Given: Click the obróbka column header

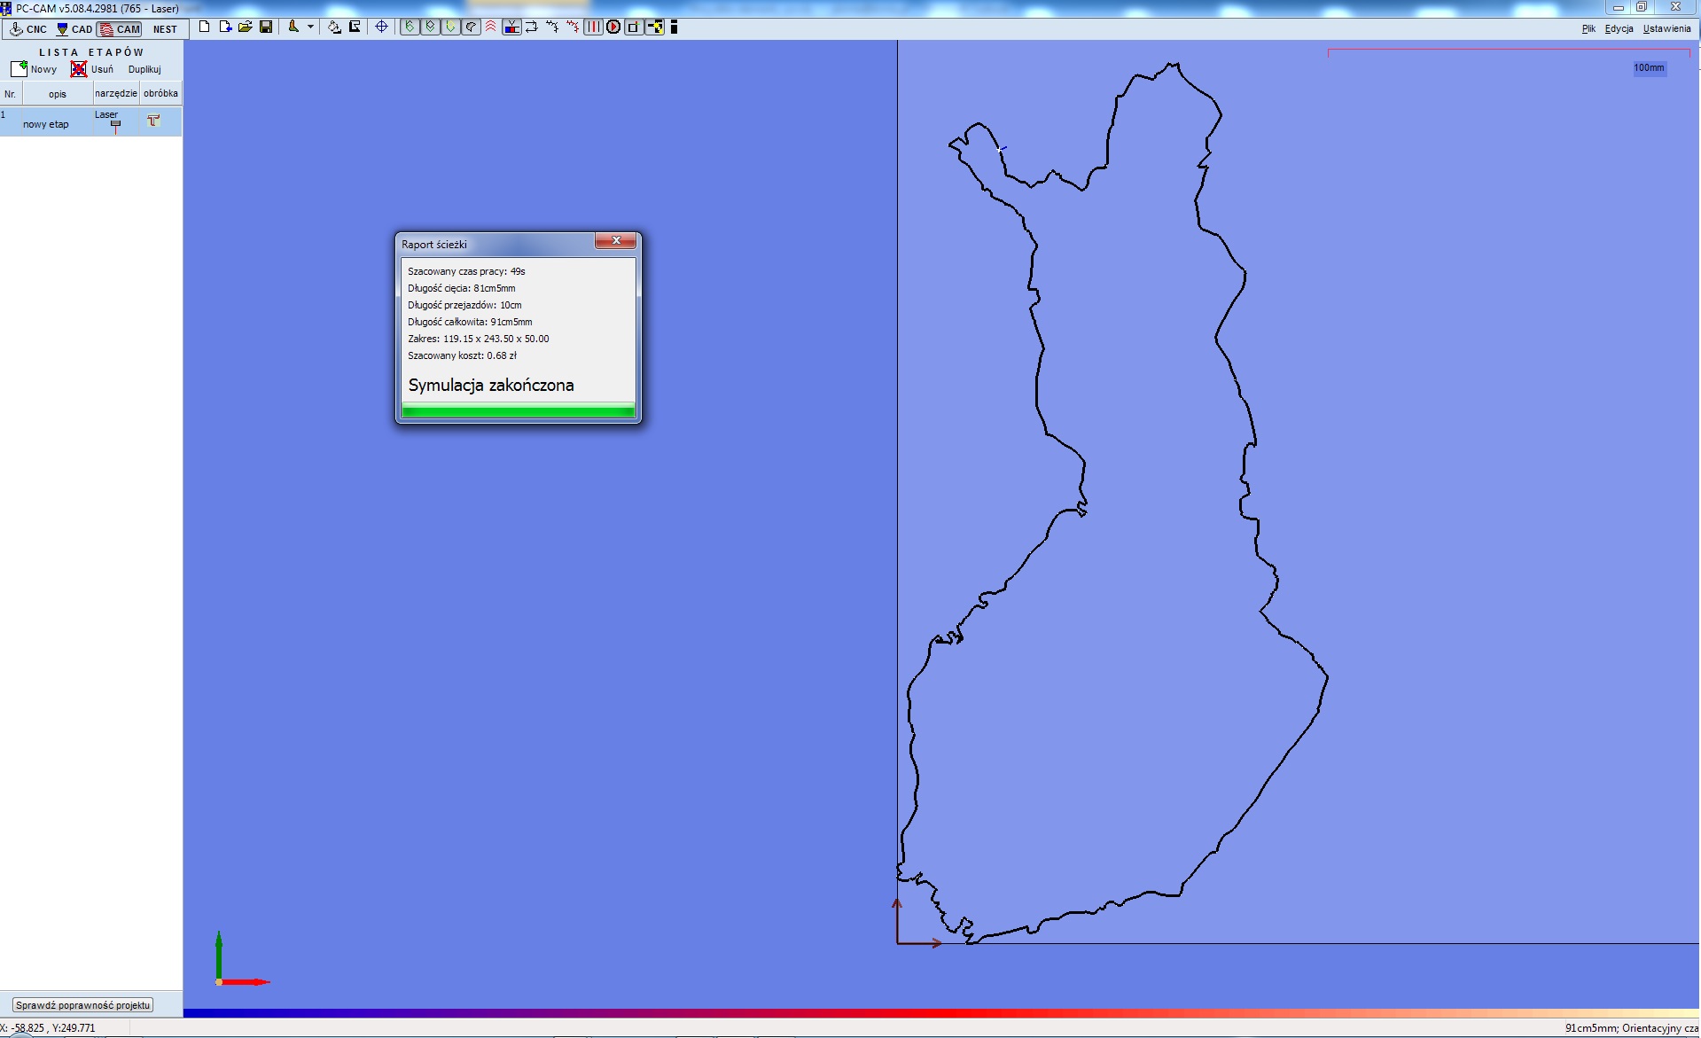Looking at the screenshot, I should [x=160, y=93].
